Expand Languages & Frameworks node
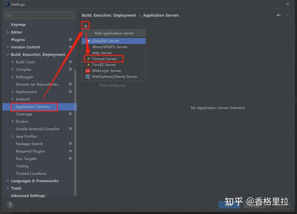 point(8,181)
